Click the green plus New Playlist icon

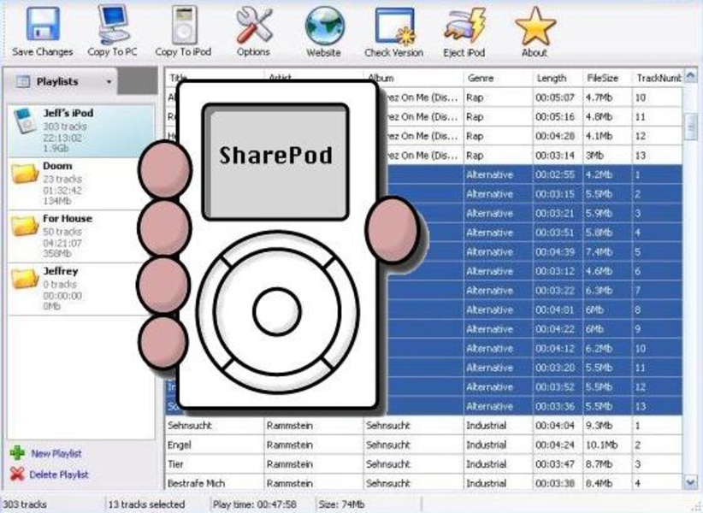[x=17, y=453]
